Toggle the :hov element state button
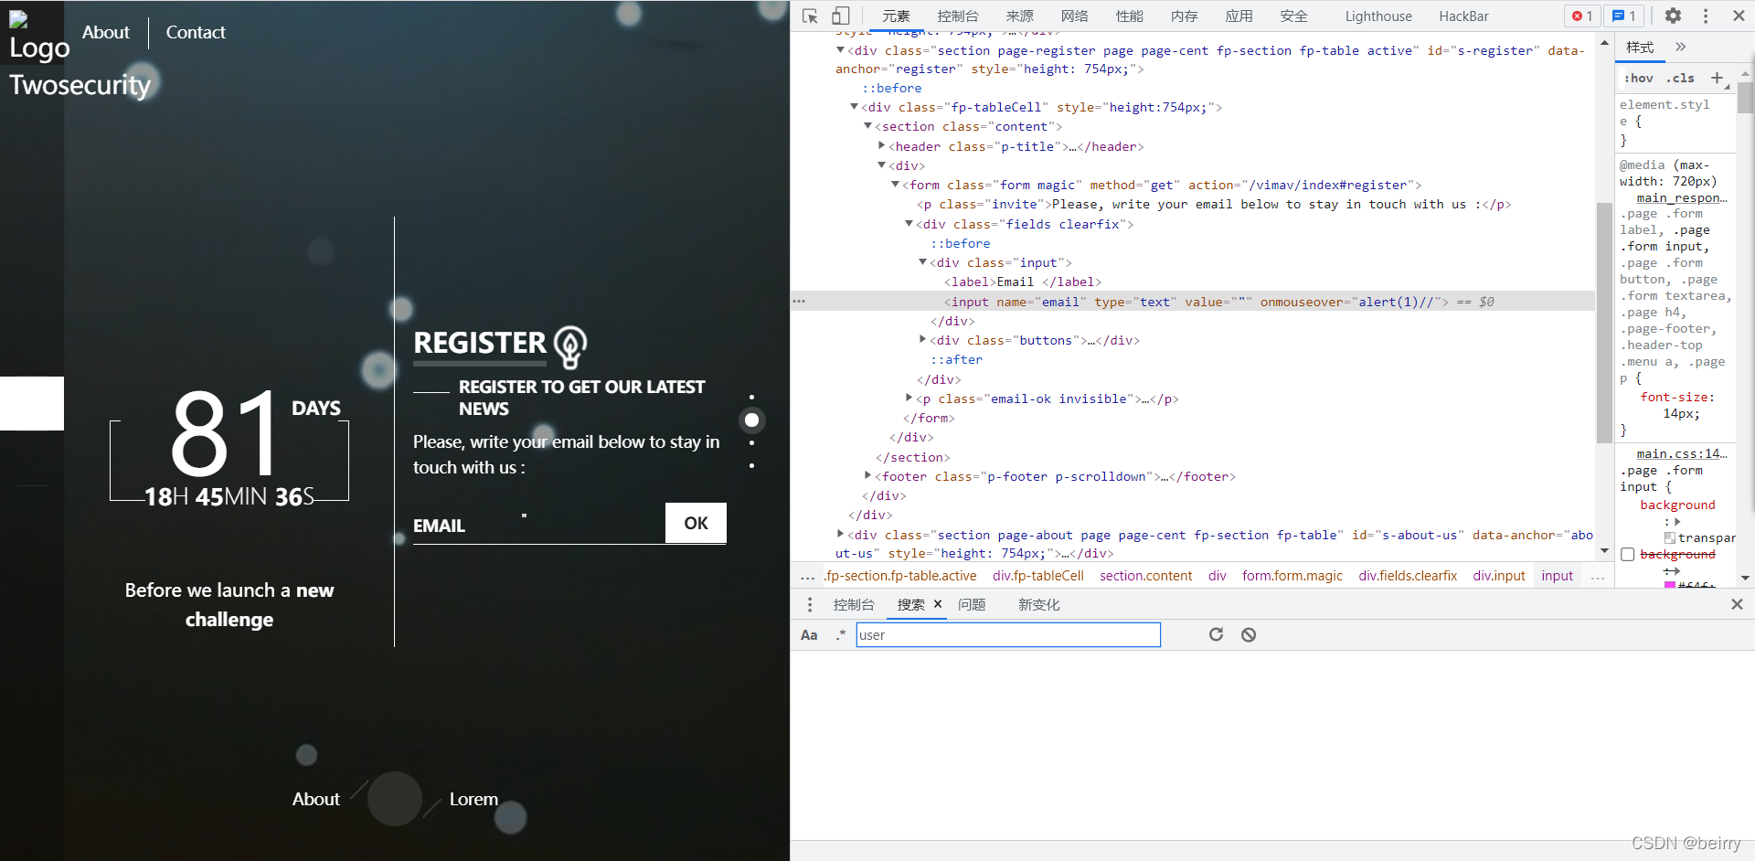Image resolution: width=1755 pixels, height=861 pixels. coord(1639,78)
